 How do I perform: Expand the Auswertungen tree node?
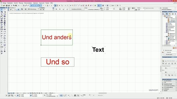(x=165, y=37)
